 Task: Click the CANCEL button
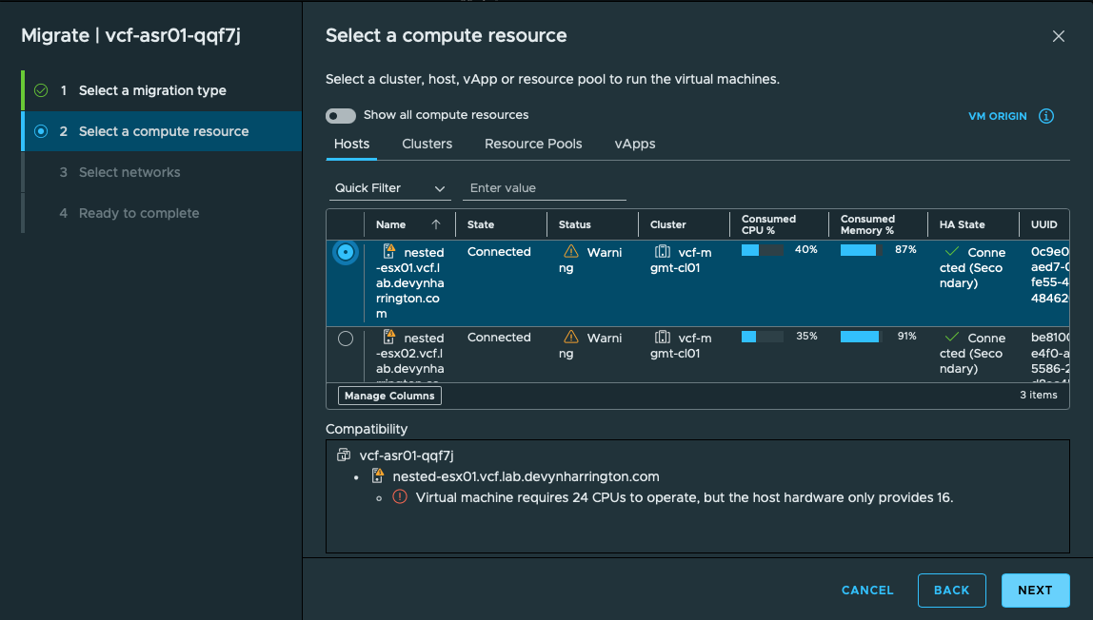pyautogui.click(x=867, y=591)
